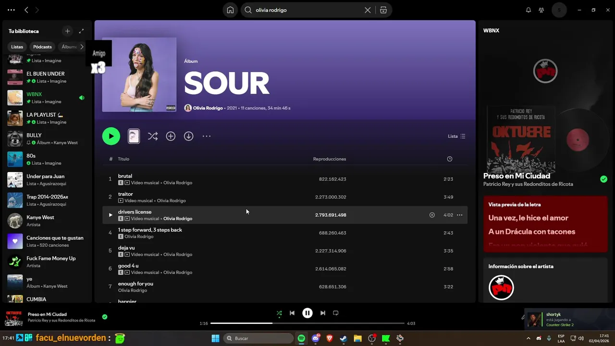Show more library filters with the right chevron

(x=82, y=47)
